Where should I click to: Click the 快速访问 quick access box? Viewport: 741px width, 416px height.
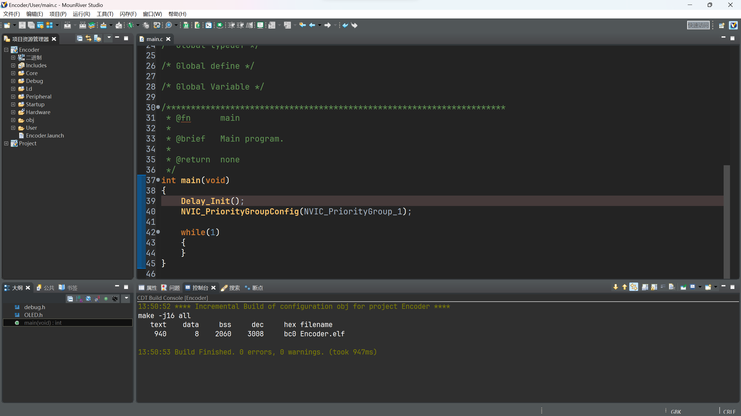click(x=698, y=25)
